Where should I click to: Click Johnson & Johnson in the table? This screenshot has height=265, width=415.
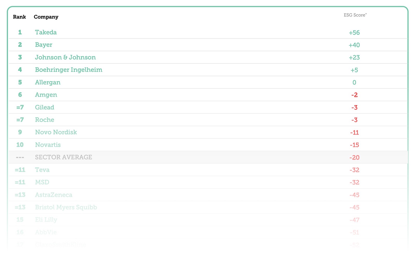point(65,57)
